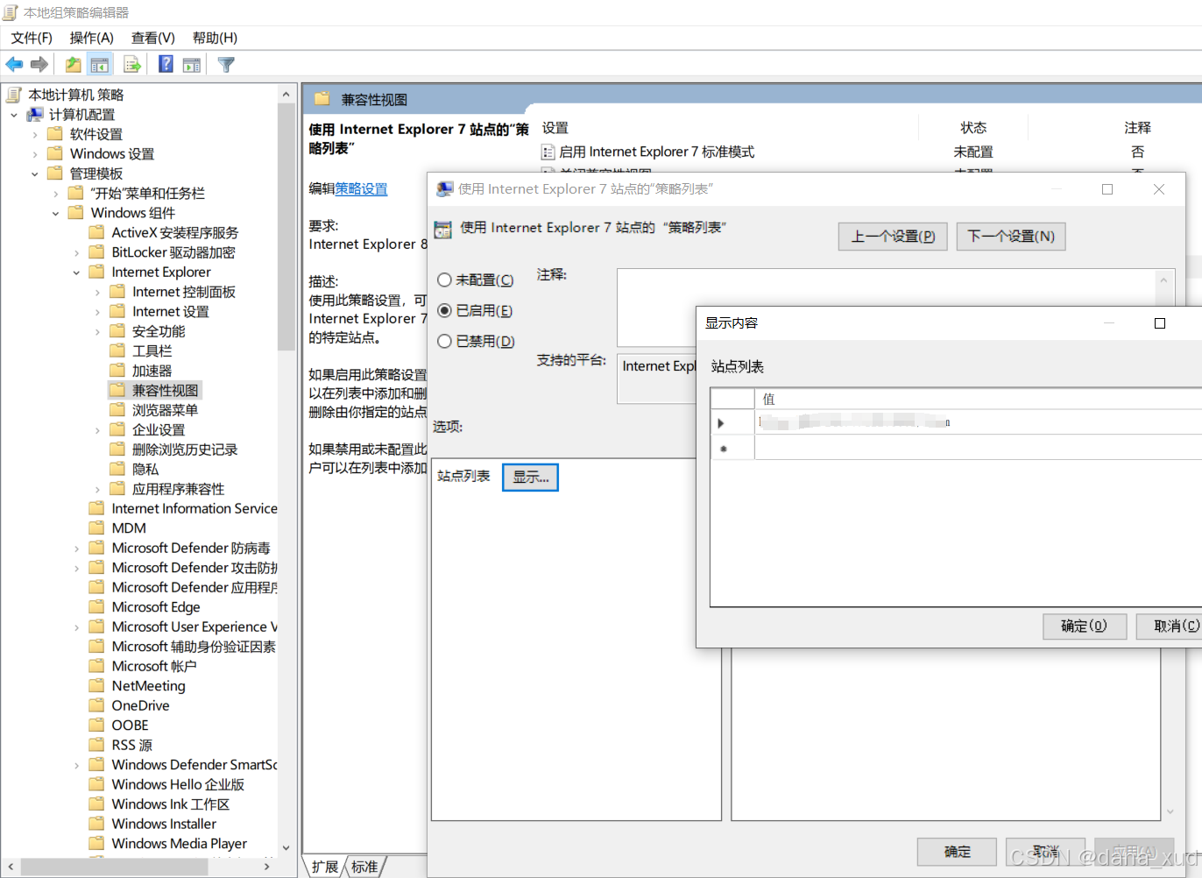Collapse the 计算机配置 tree node
1202x878 pixels.
point(14,115)
